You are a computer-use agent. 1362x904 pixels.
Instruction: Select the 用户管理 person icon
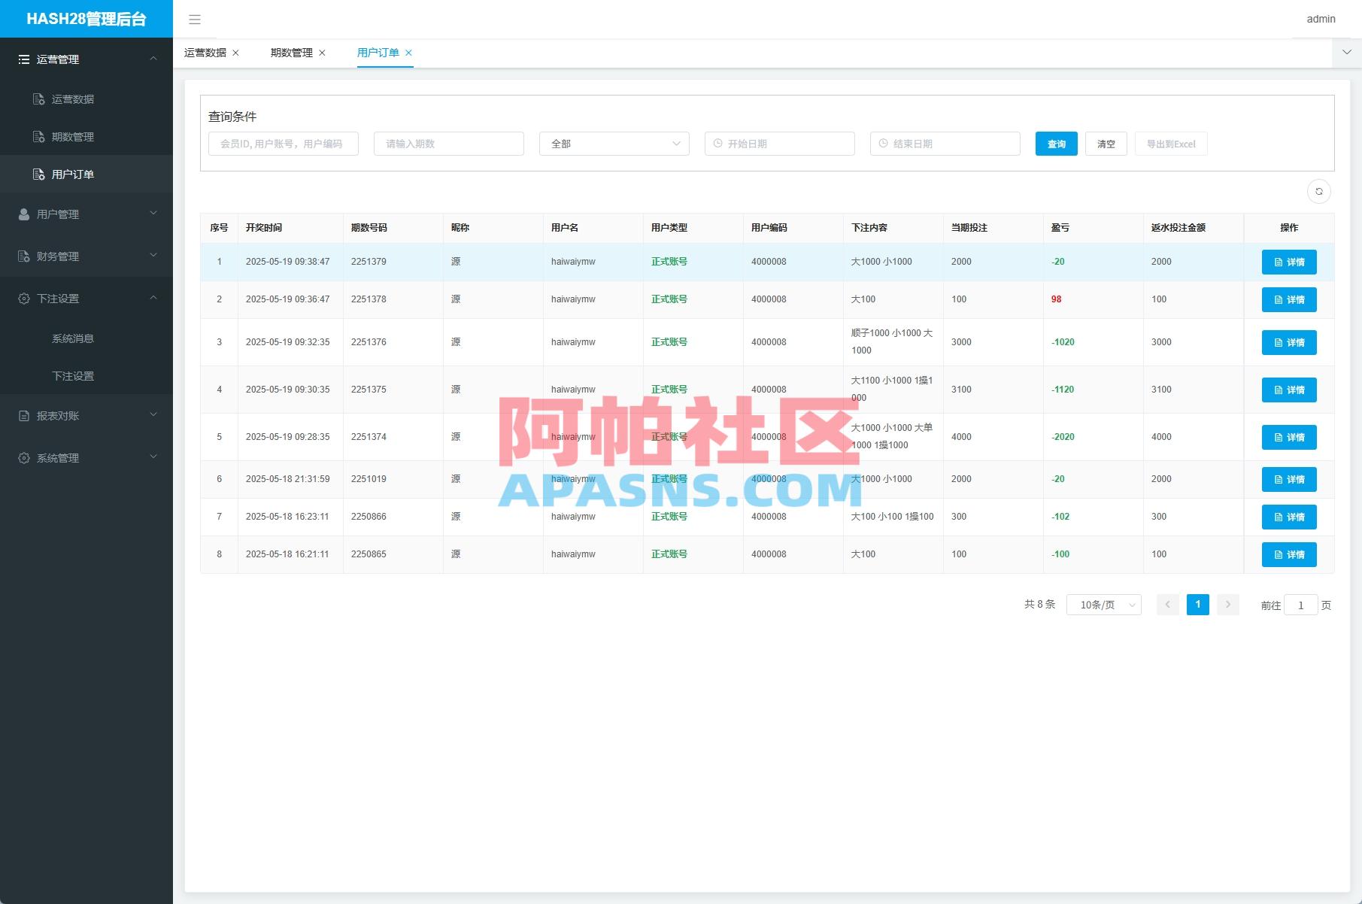pos(23,214)
